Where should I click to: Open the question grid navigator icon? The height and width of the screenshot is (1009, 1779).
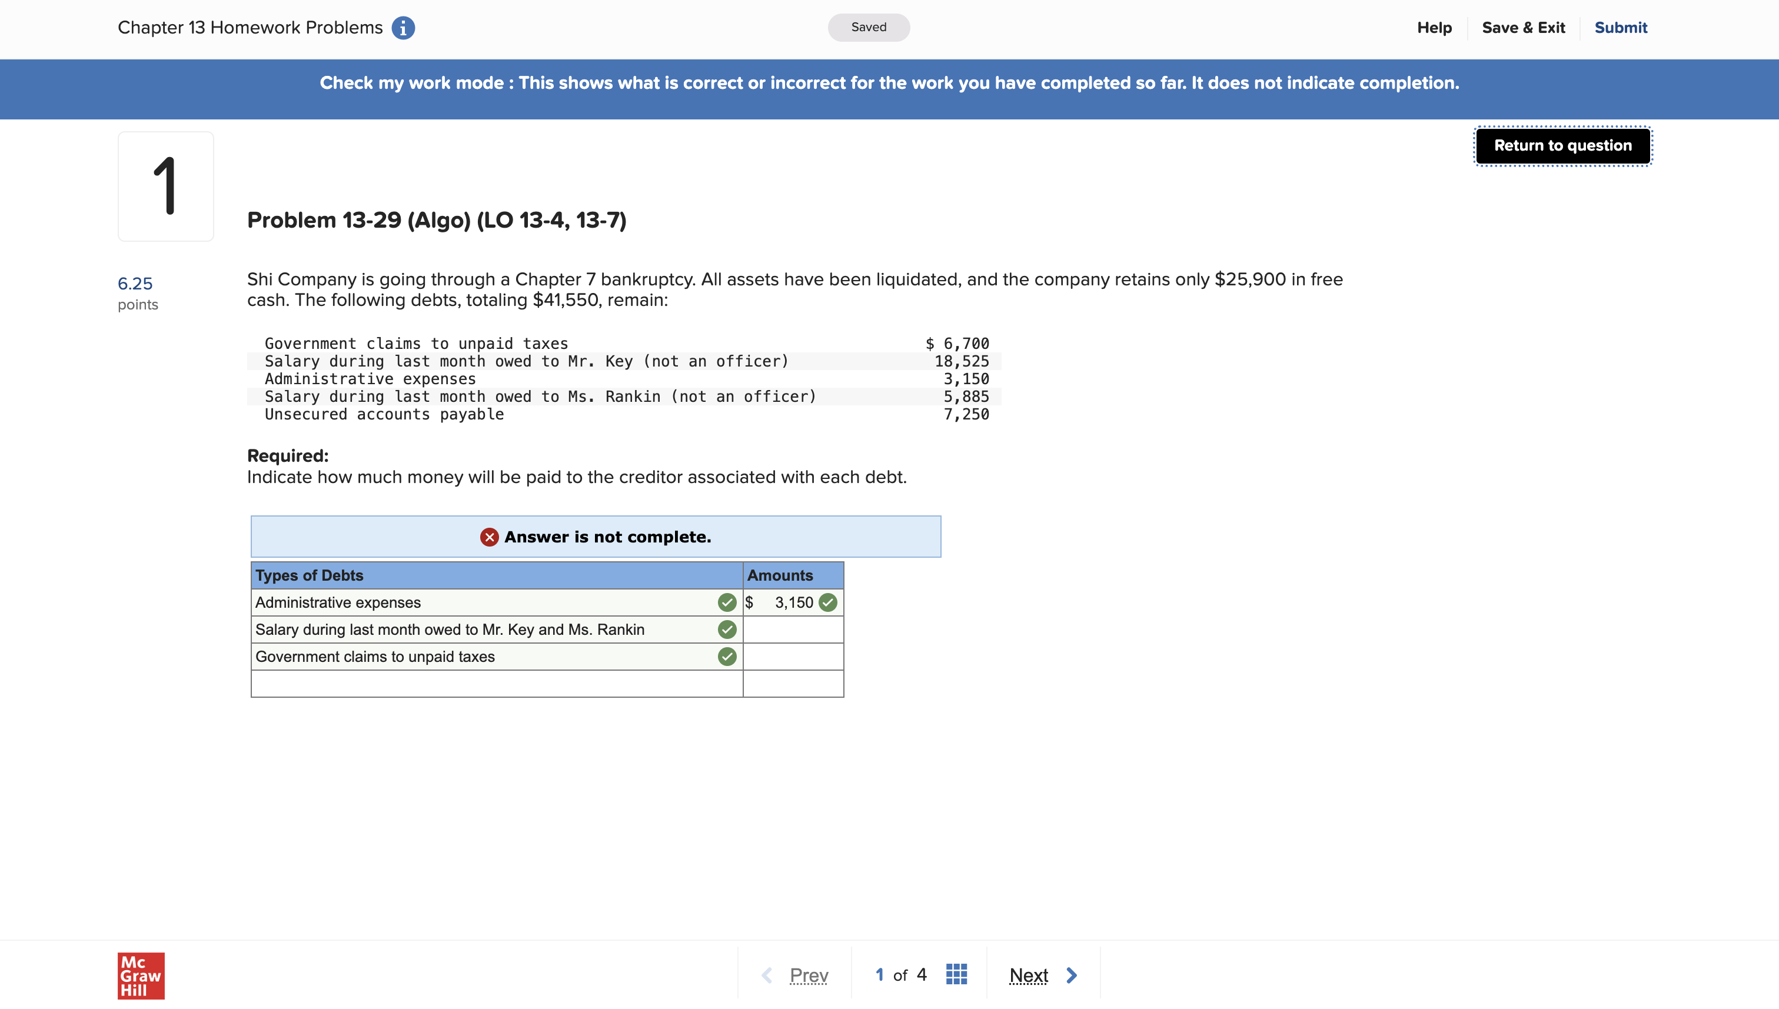(x=956, y=974)
